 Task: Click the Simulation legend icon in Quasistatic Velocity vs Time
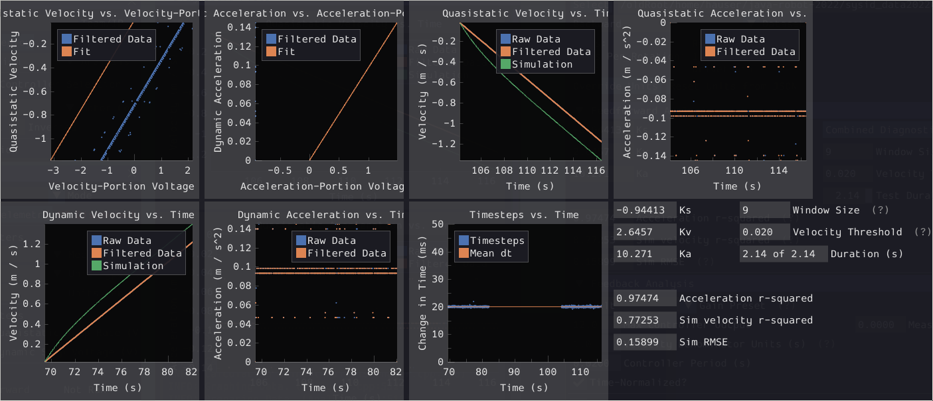click(506, 64)
